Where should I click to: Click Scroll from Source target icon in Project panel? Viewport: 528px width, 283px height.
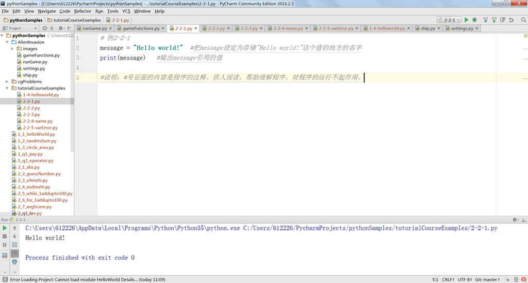44,28
